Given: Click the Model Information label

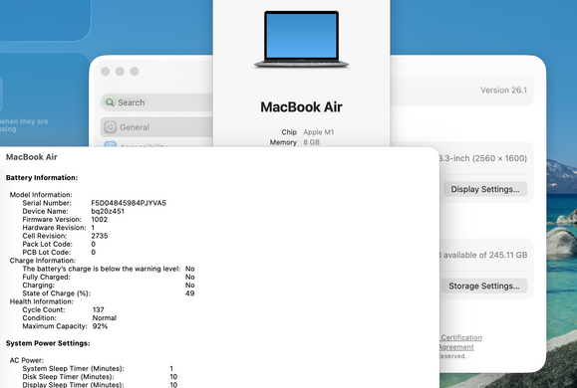Looking at the screenshot, I should pos(41,195).
